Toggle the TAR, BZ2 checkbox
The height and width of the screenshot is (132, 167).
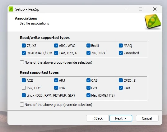[56, 53]
